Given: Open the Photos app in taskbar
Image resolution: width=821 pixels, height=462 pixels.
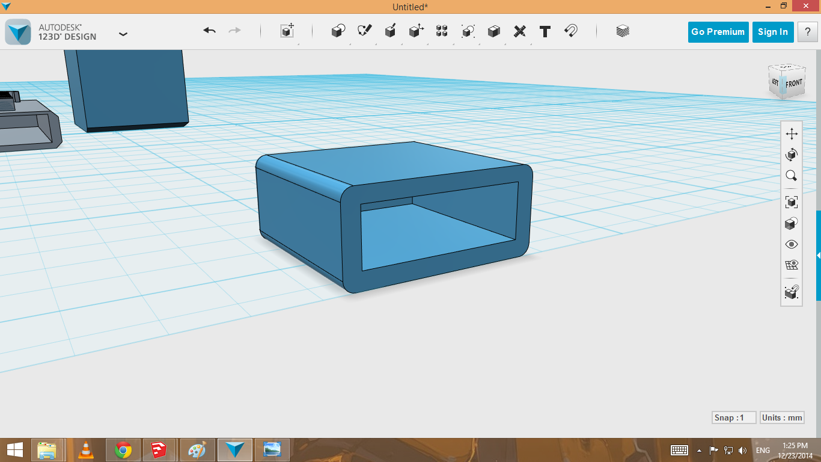Looking at the screenshot, I should coord(272,450).
